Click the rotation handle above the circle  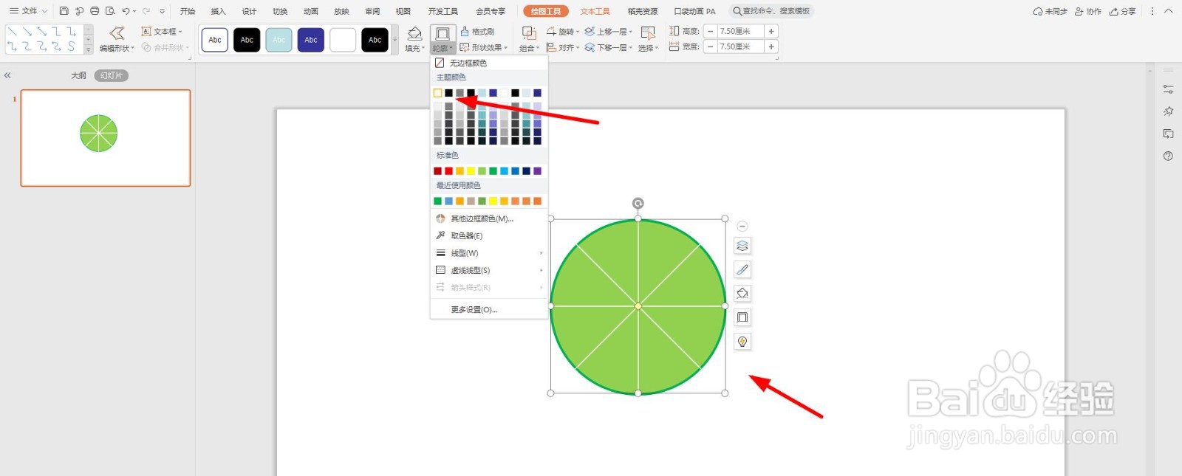click(x=638, y=203)
